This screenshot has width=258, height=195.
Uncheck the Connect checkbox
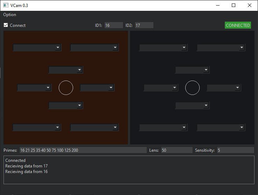tap(6, 25)
